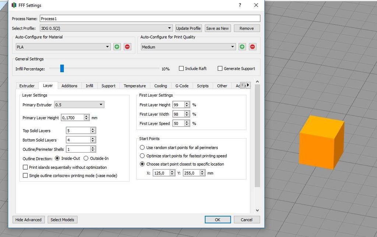Click the Layer tab

48,86
